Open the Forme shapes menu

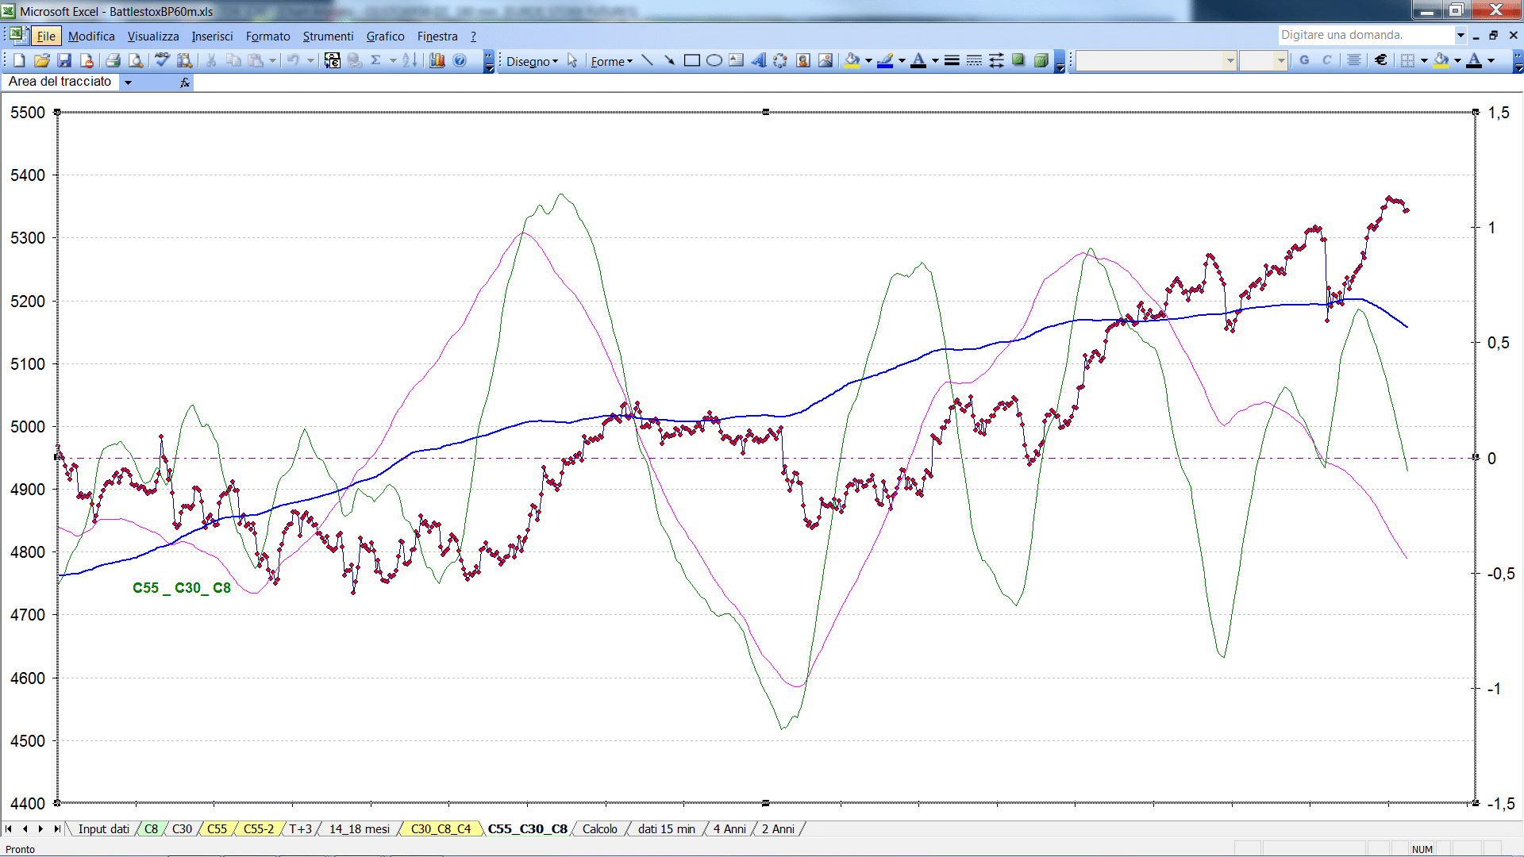coord(611,61)
